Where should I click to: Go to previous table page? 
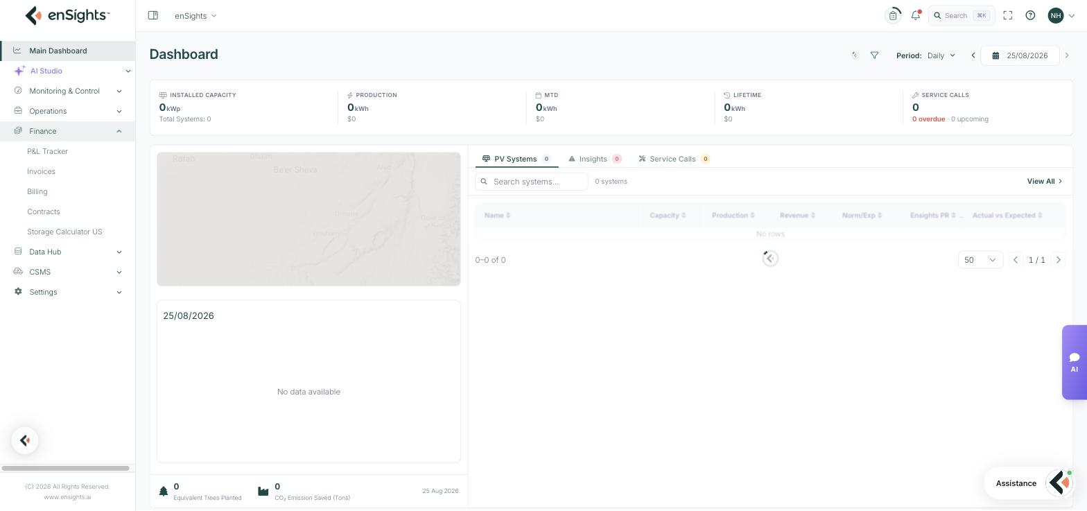1016,260
